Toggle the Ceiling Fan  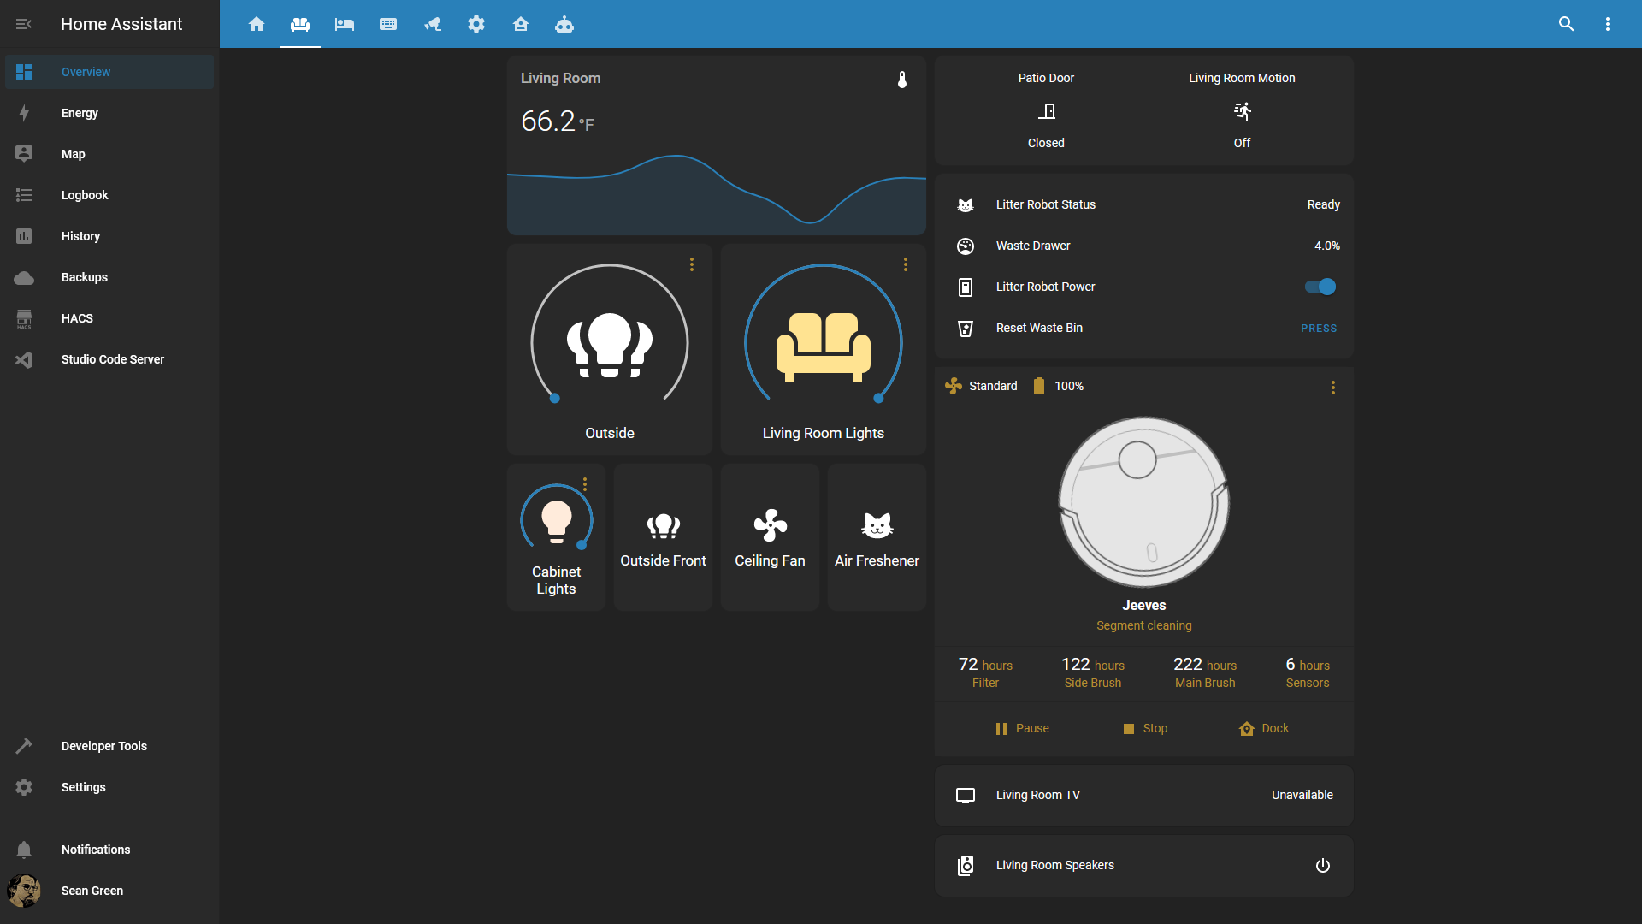click(x=770, y=537)
